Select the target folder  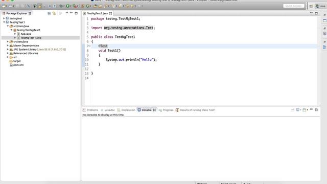coord(17,61)
